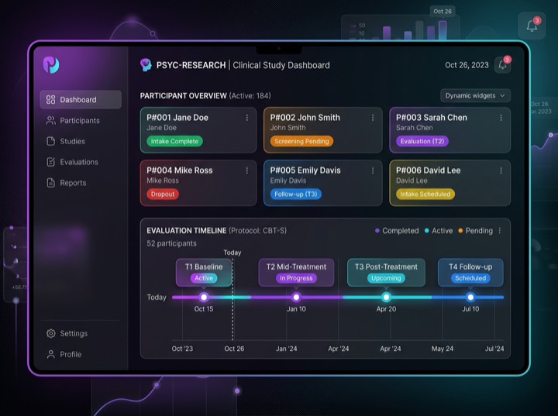Click the orange Pending legend dot

pyautogui.click(x=460, y=231)
